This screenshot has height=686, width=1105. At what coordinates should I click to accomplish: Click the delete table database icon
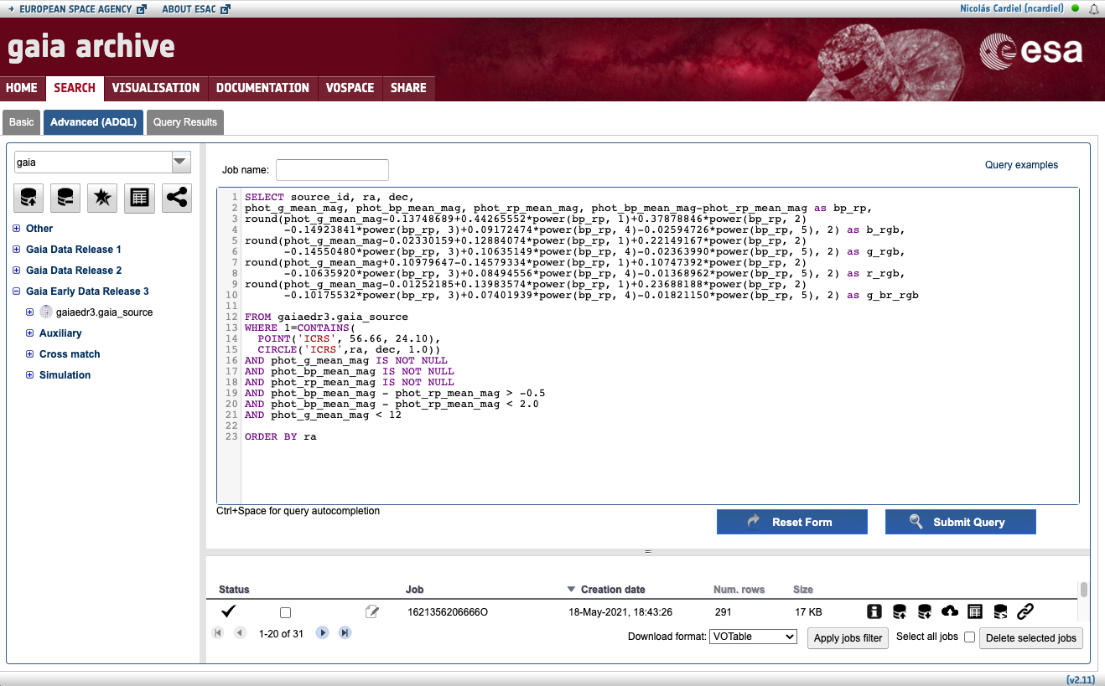coord(65,197)
